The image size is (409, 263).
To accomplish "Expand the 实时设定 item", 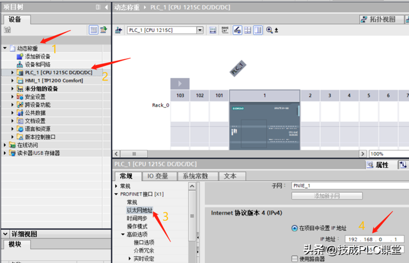I will [130, 259].
